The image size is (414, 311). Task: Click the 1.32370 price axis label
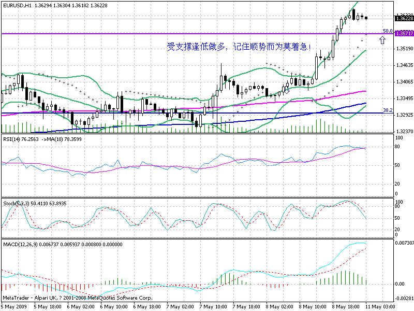point(405,131)
